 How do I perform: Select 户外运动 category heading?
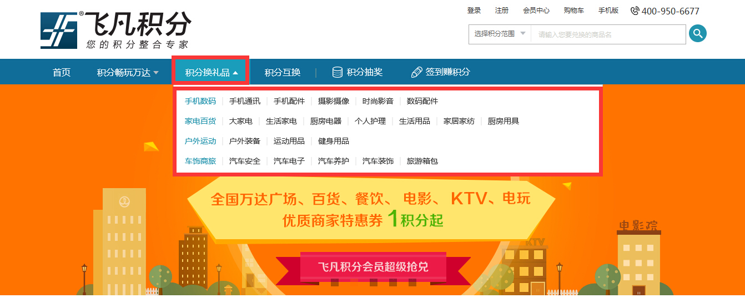pos(200,141)
